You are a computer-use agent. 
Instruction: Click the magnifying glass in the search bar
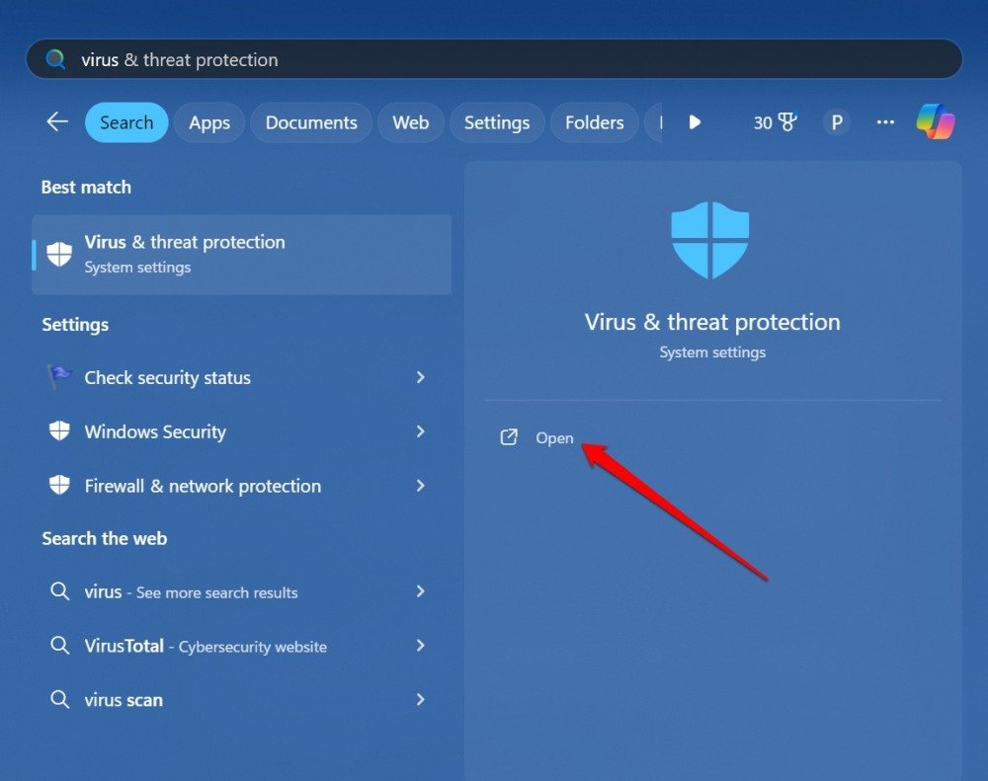pos(55,59)
